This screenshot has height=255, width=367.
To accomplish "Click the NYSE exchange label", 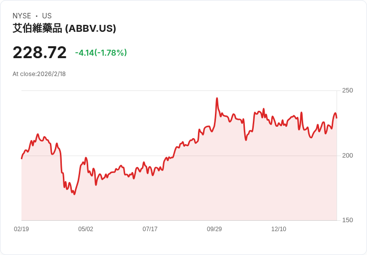I will [x=22, y=16].
